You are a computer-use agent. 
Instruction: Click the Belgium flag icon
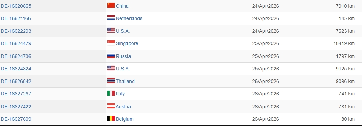click(x=111, y=119)
